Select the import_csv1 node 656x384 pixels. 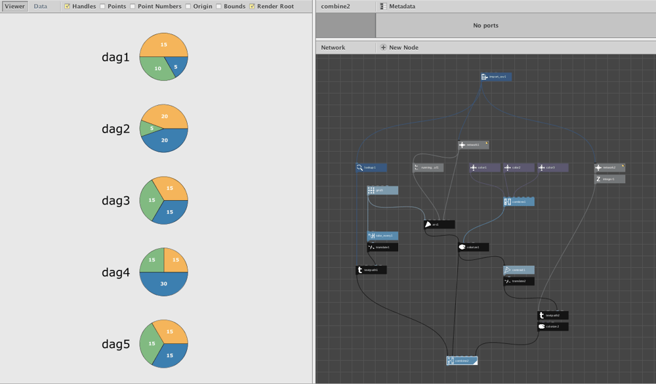pyautogui.click(x=496, y=77)
